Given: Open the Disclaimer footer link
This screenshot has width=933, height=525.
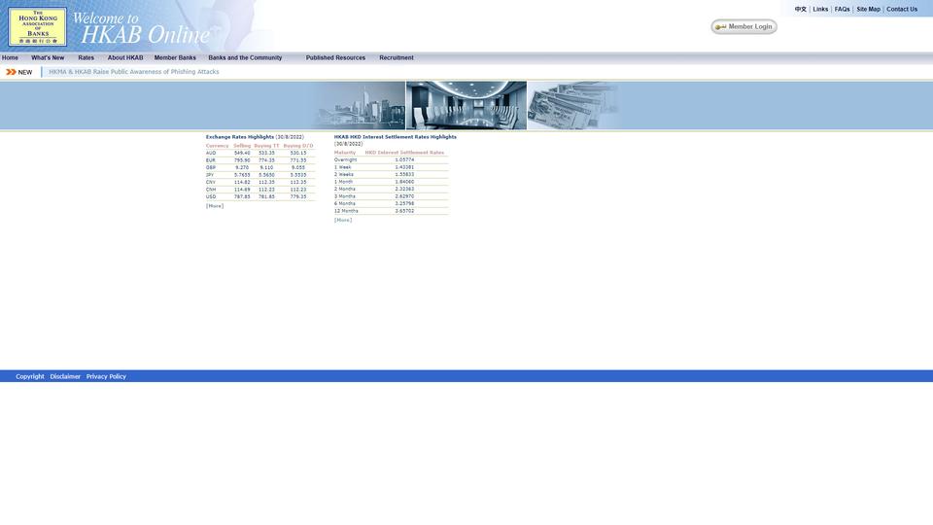Looking at the screenshot, I should pos(65,377).
